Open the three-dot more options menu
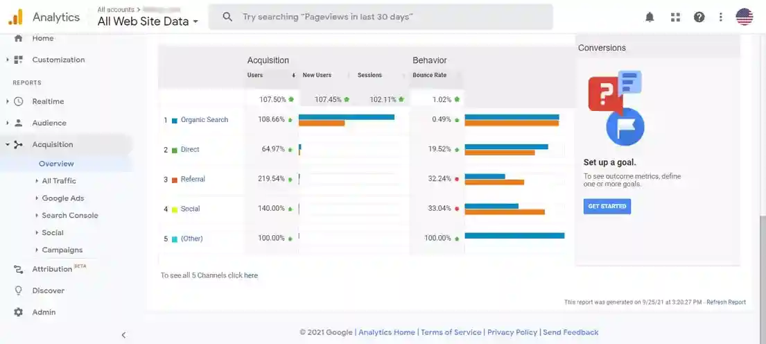766x344 pixels. coord(721,17)
